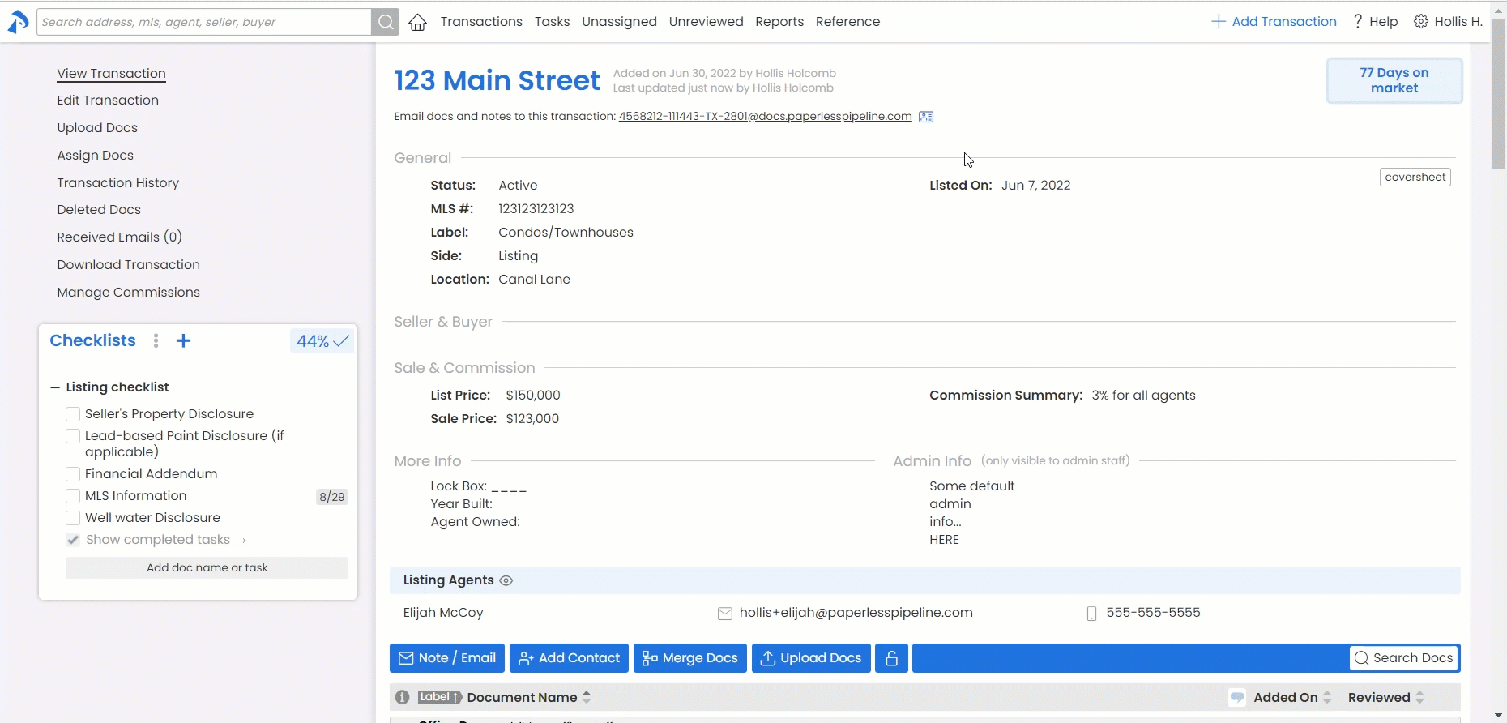Click the Paperless Pipeline logo icon

click(x=18, y=22)
